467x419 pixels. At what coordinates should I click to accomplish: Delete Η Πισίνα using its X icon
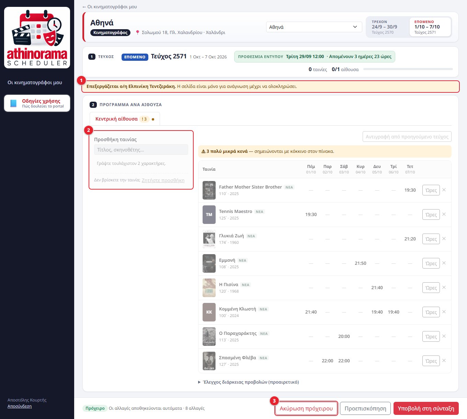tap(444, 287)
